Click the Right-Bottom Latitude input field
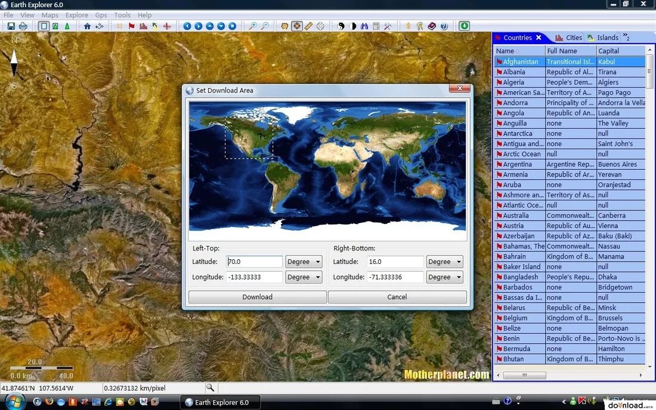 pos(395,262)
